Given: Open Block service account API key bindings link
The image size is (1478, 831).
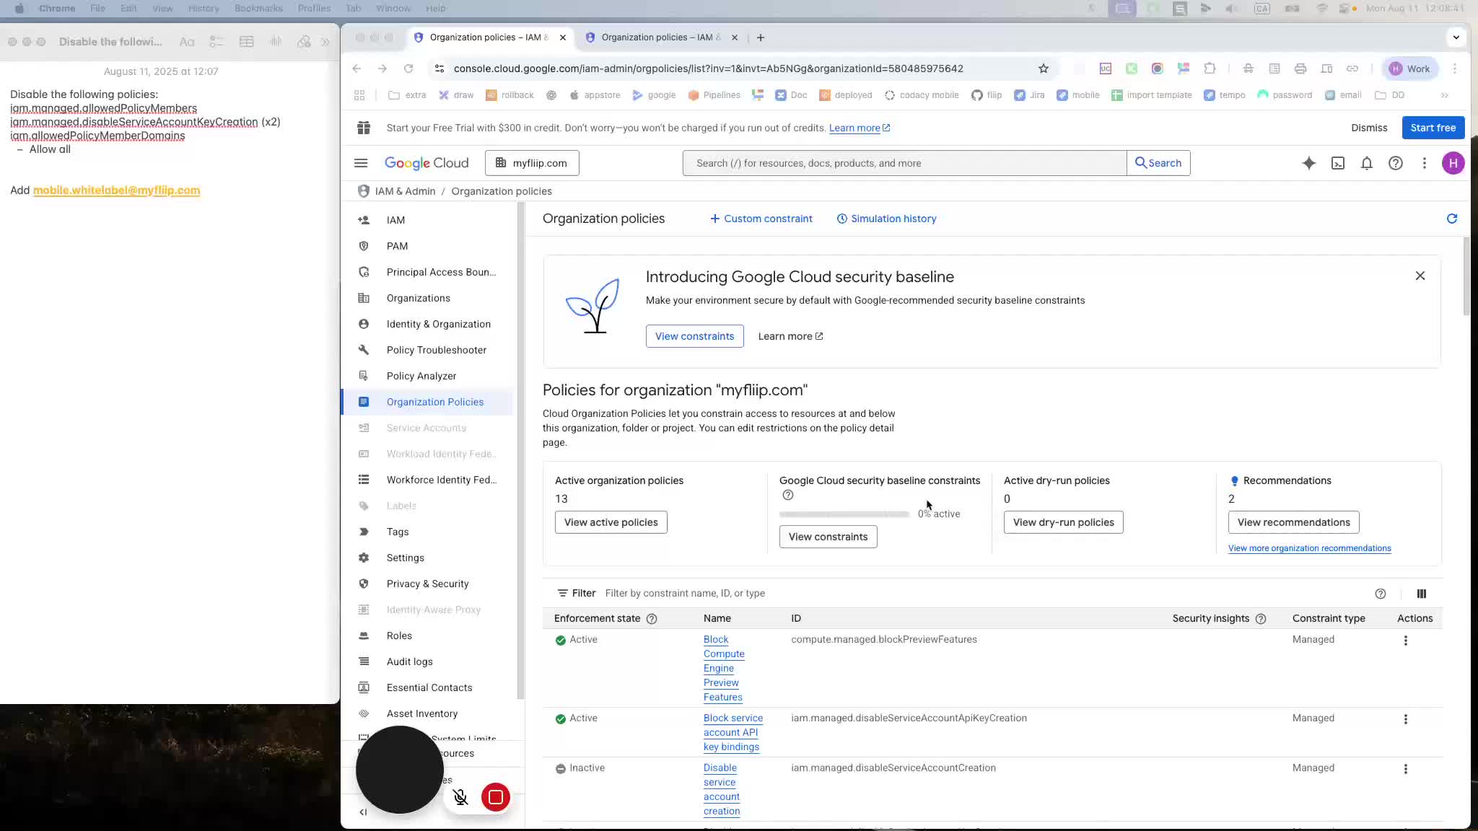Looking at the screenshot, I should [733, 732].
